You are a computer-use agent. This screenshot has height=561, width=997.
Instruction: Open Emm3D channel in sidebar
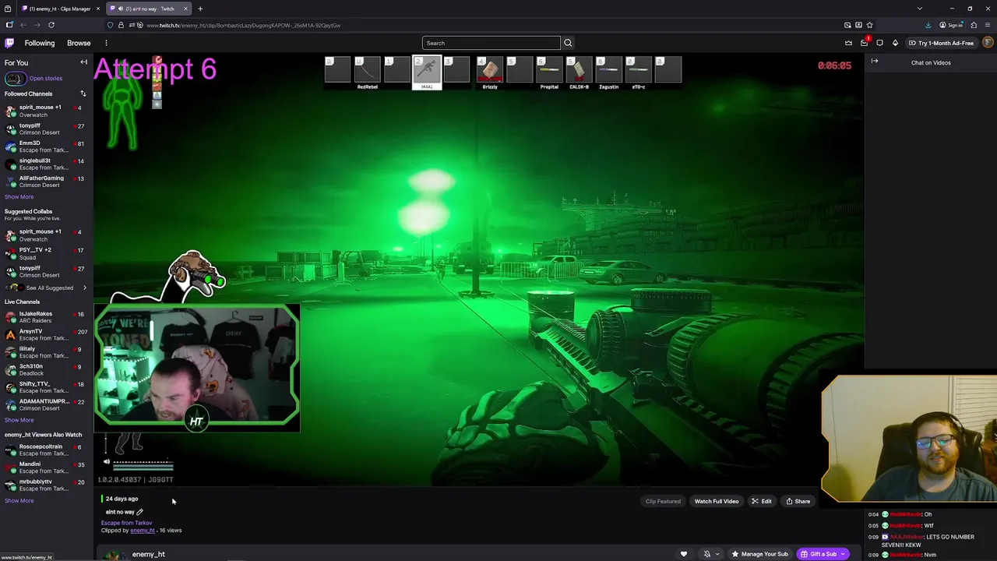(47, 146)
